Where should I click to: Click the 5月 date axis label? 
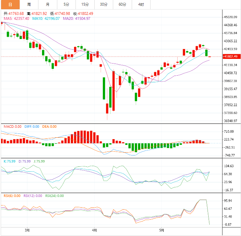click(162, 230)
